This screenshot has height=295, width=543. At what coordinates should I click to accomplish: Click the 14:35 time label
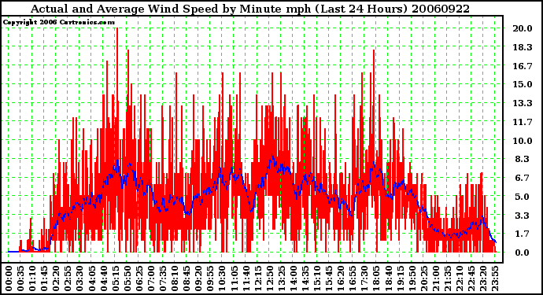[305, 278]
